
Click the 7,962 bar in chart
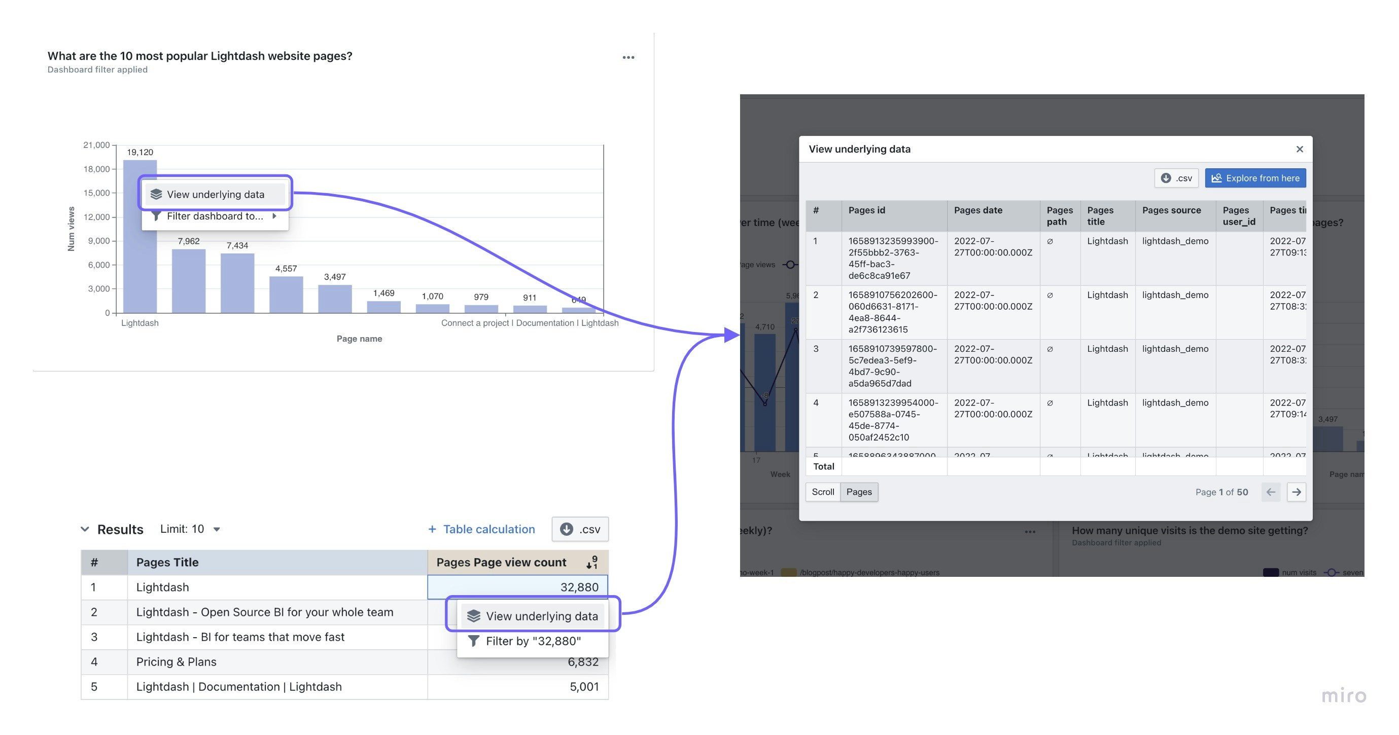click(x=189, y=280)
